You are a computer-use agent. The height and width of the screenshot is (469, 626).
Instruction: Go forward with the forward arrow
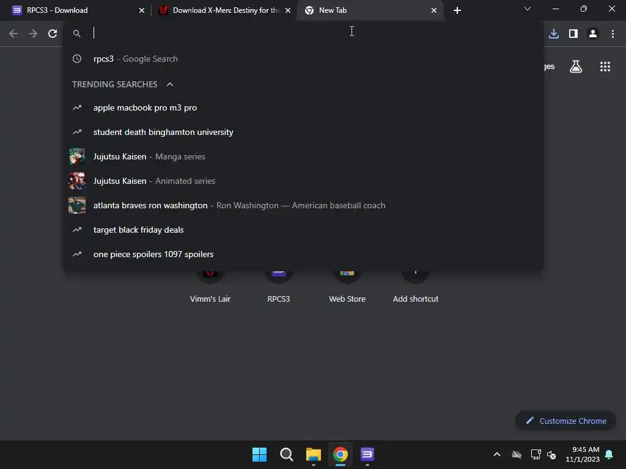(33, 34)
